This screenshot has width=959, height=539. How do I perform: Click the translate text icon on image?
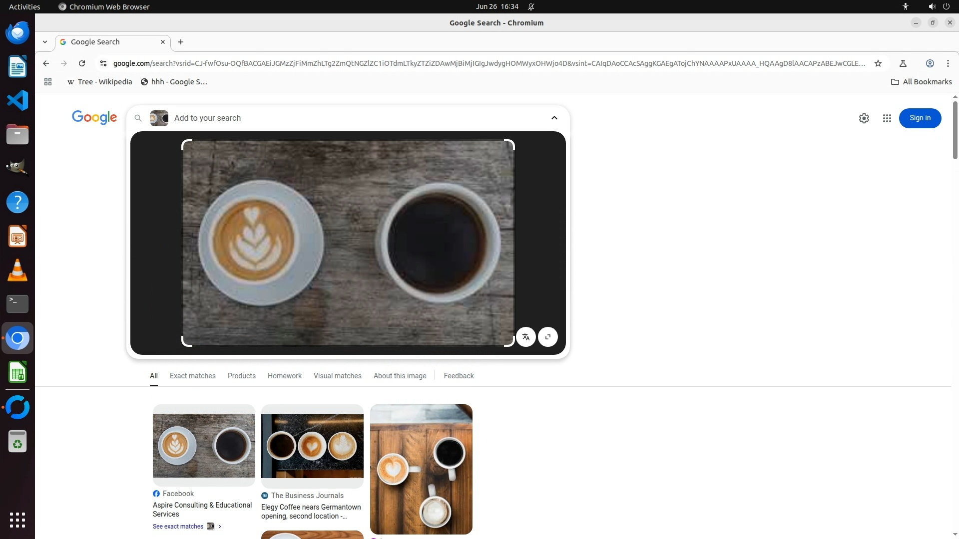525,337
